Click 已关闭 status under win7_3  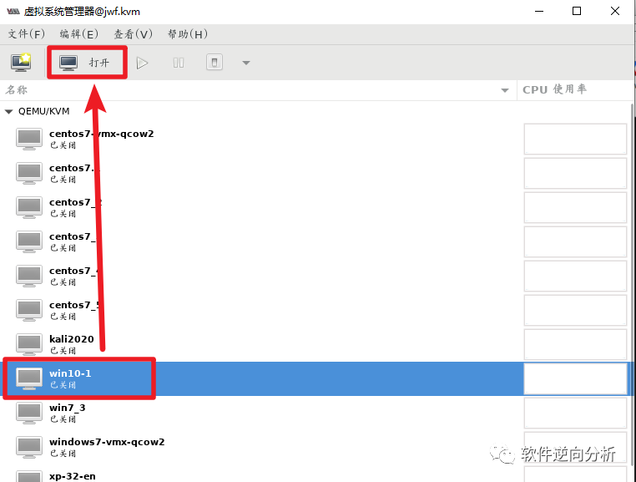pyautogui.click(x=63, y=419)
